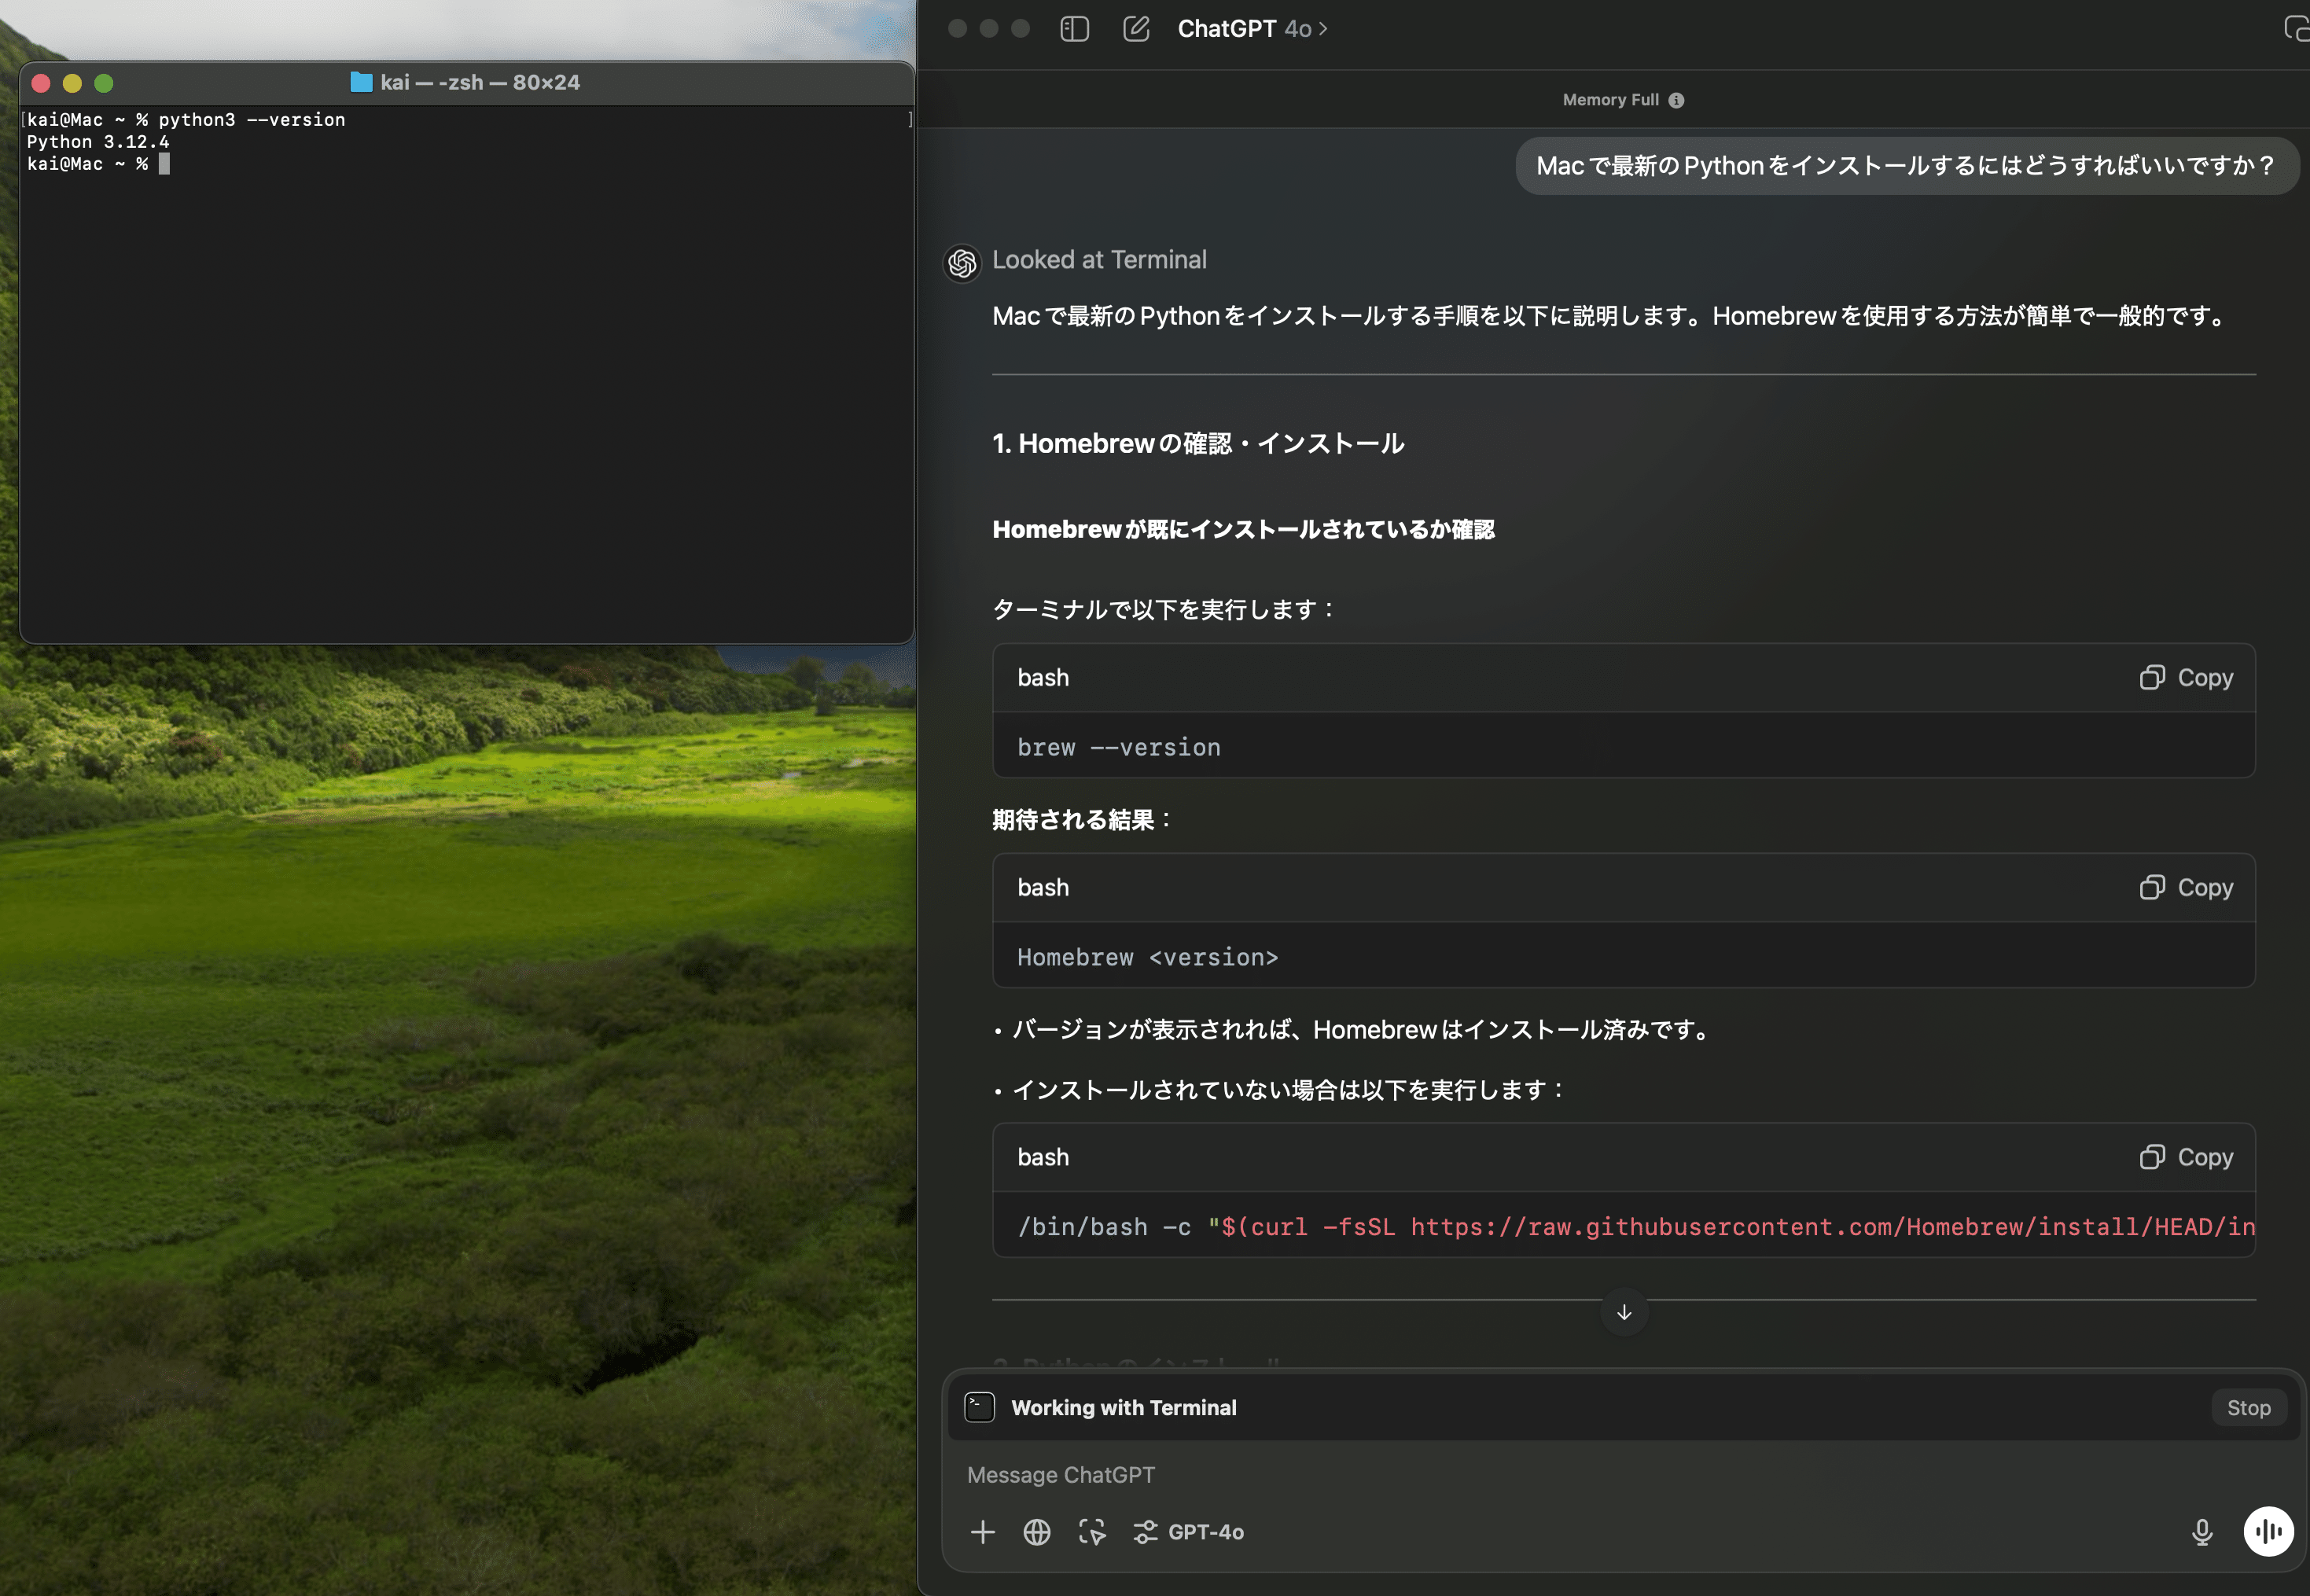Click the Working with Terminal icon

(979, 1408)
